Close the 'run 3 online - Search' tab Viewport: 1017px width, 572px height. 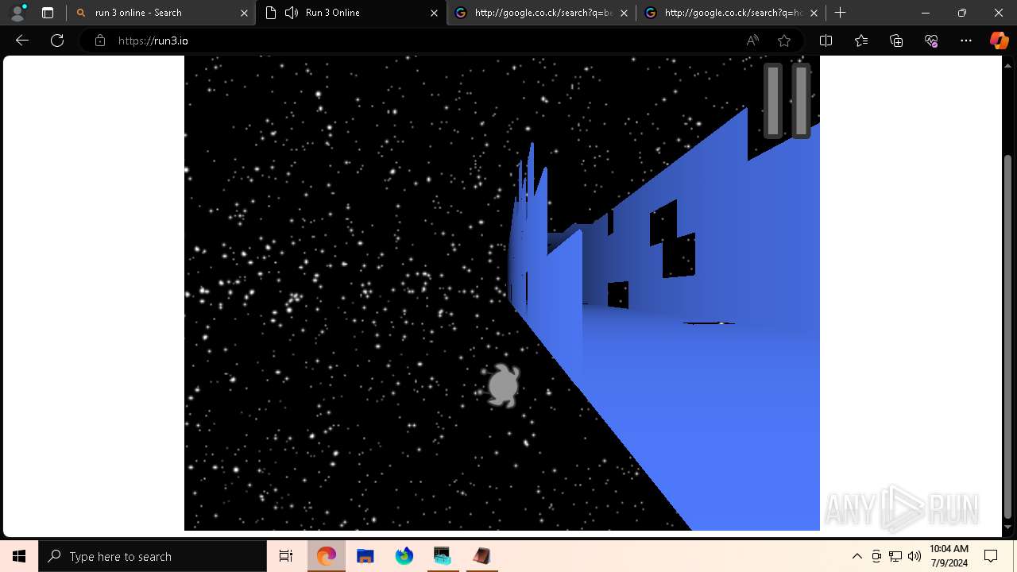tap(244, 13)
